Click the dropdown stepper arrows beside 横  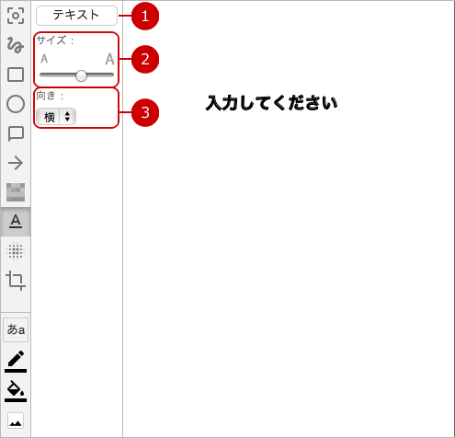point(67,117)
